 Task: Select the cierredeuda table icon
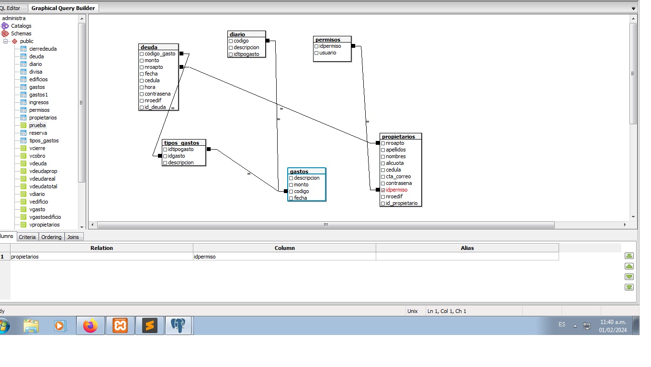pos(23,49)
